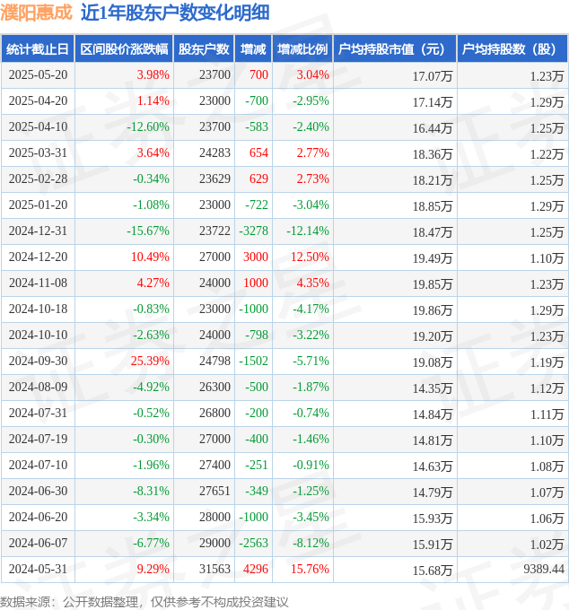Select the date cell 2025-05-20
Viewport: 569px width, 610px height.
pyautogui.click(x=38, y=74)
